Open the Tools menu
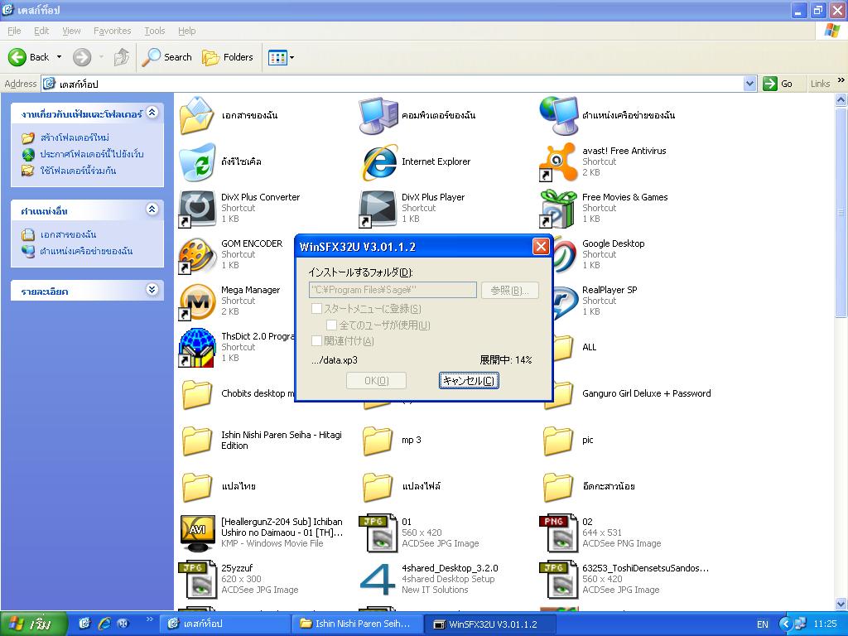 pos(155,31)
